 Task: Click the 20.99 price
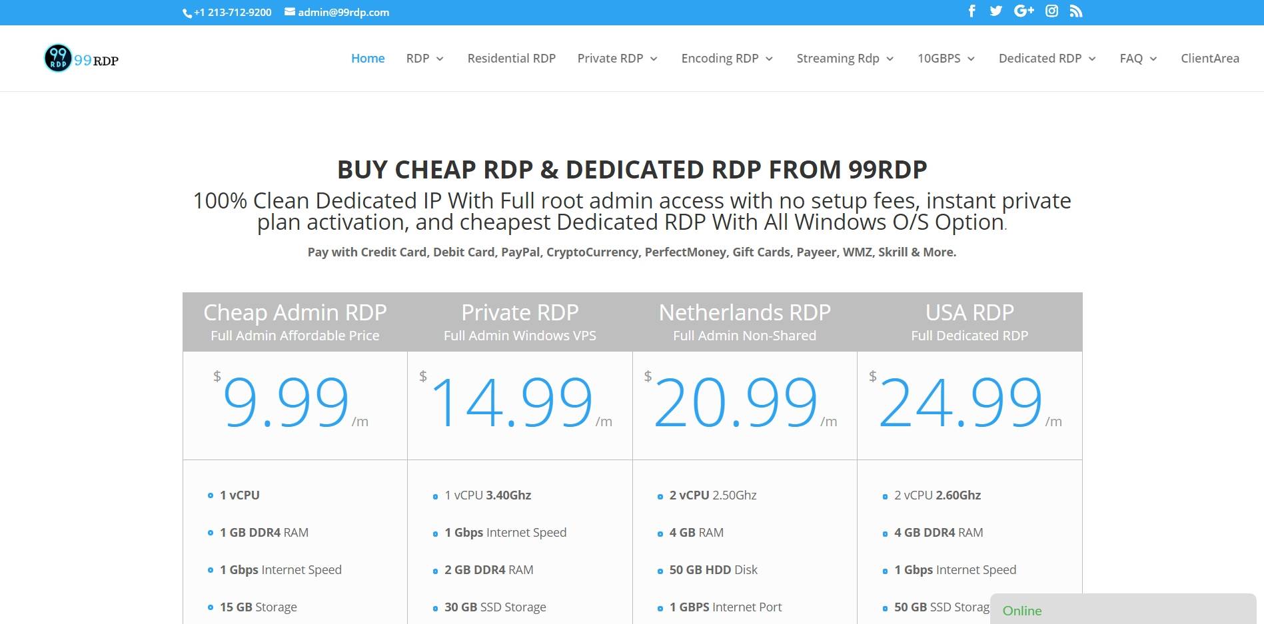click(736, 403)
